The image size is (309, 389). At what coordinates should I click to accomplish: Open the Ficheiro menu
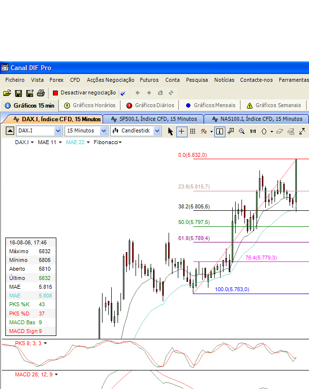click(15, 80)
